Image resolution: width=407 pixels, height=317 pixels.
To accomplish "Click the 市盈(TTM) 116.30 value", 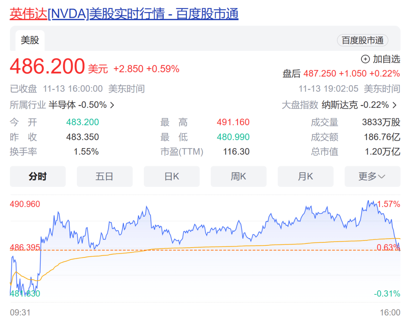I will [x=236, y=152].
